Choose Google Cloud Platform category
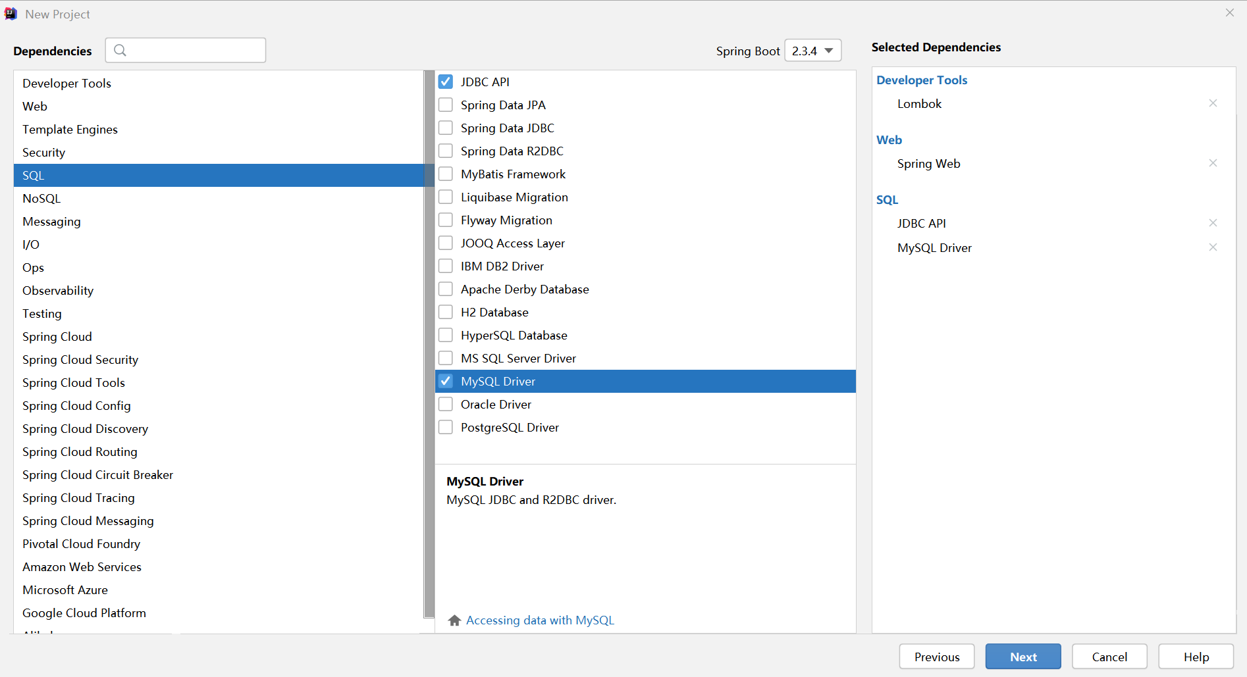 click(x=219, y=613)
